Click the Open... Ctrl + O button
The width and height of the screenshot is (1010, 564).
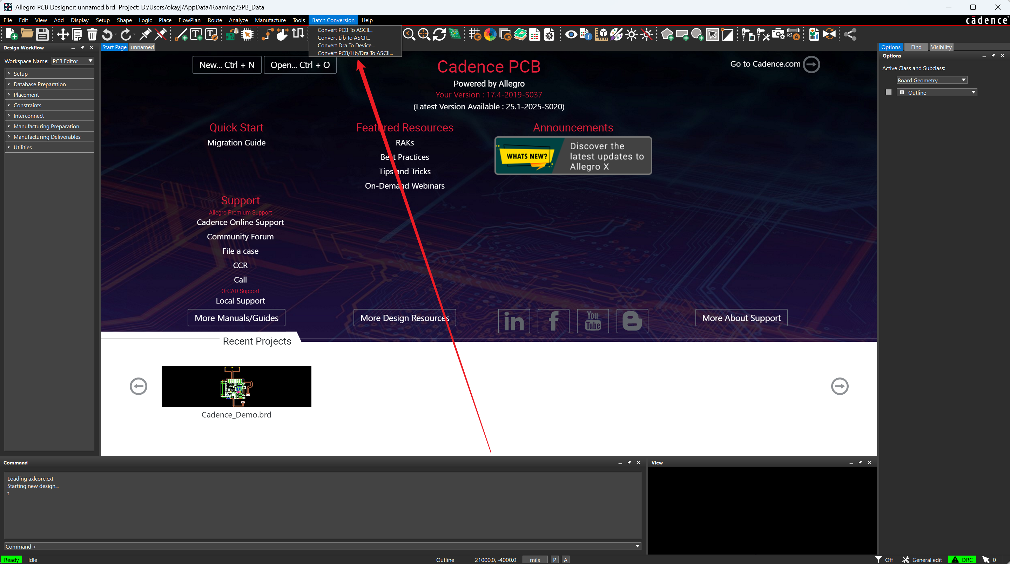coord(300,64)
